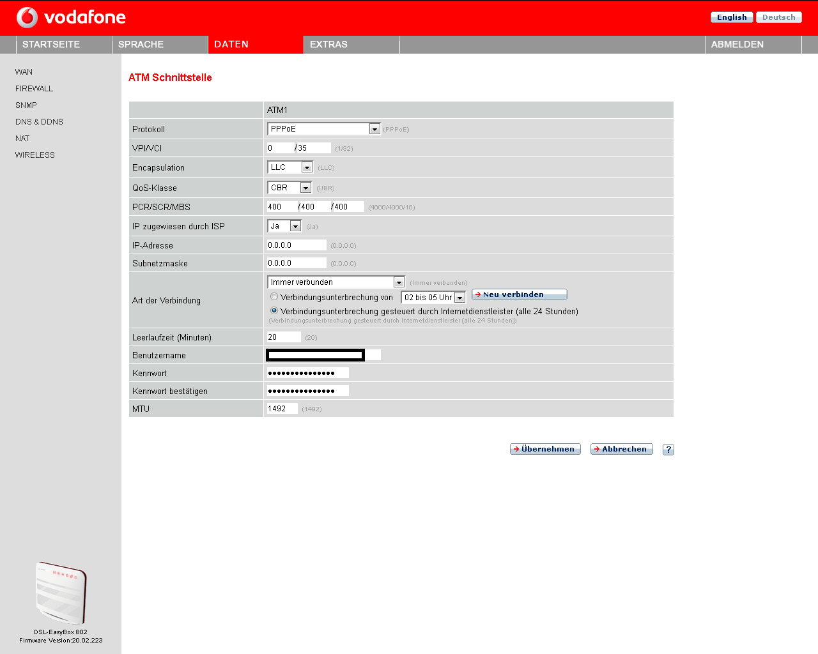
Task: Open the Protokoll PPPoE dropdown
Action: coord(375,128)
